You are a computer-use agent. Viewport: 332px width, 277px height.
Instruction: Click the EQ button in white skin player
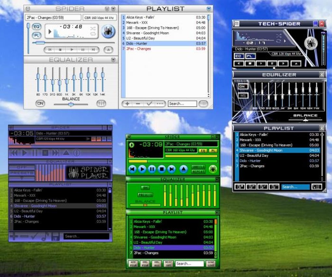(x=37, y=27)
